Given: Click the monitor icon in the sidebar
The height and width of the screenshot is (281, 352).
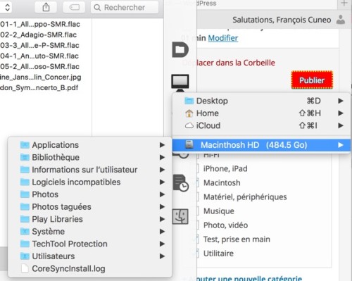Looking at the screenshot, I should click(x=180, y=83).
